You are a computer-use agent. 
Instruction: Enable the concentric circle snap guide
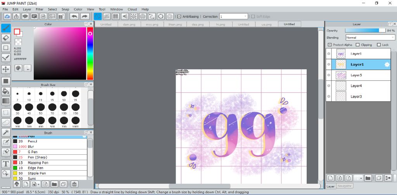click(143, 16)
